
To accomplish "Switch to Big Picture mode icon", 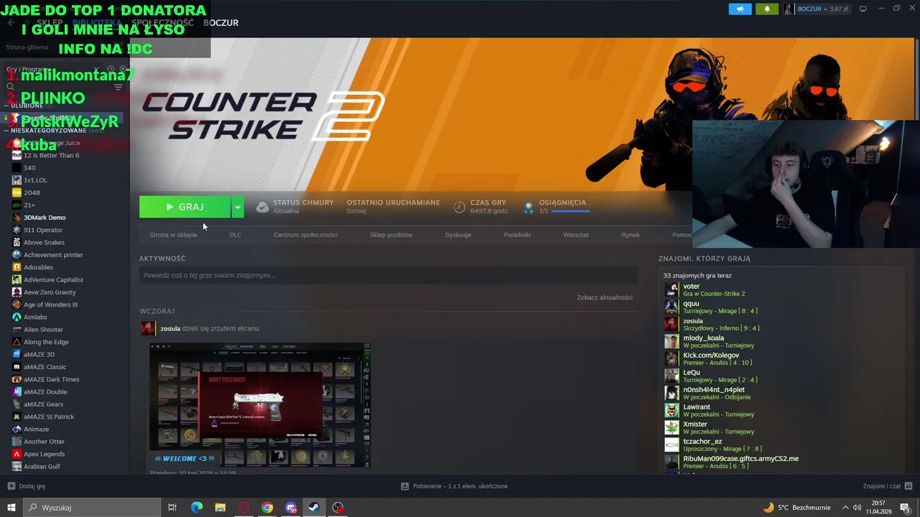I will (x=863, y=9).
